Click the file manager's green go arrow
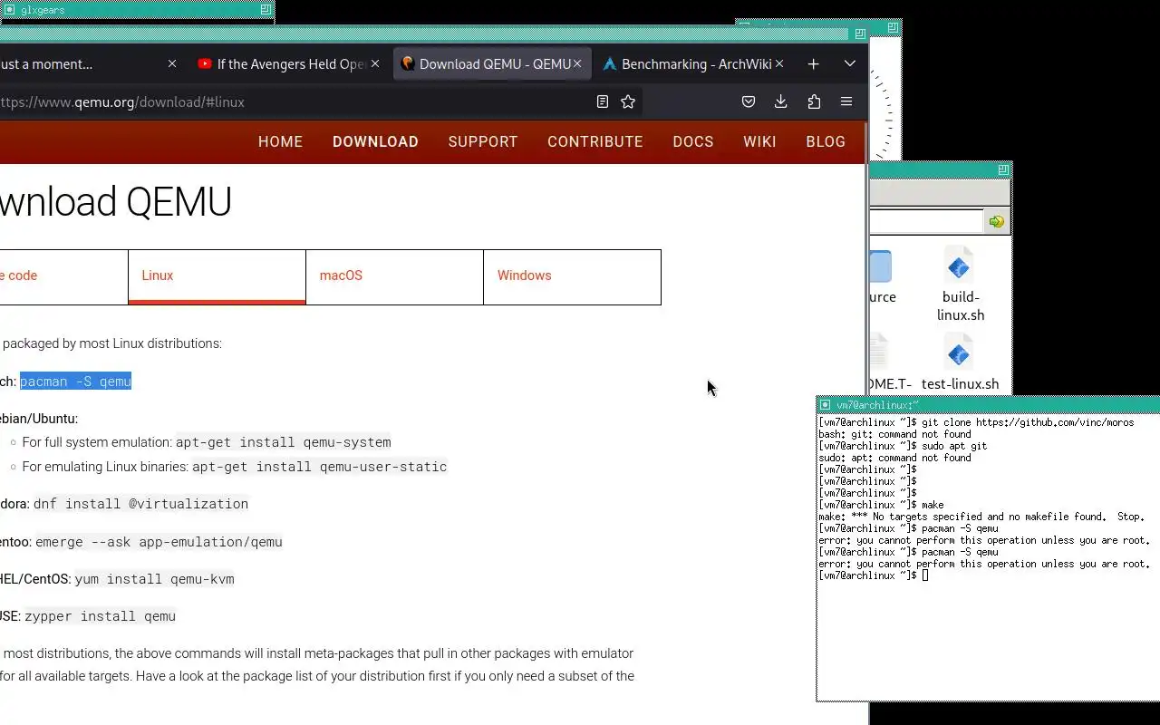This screenshot has height=725, width=1160. pyautogui.click(x=997, y=221)
